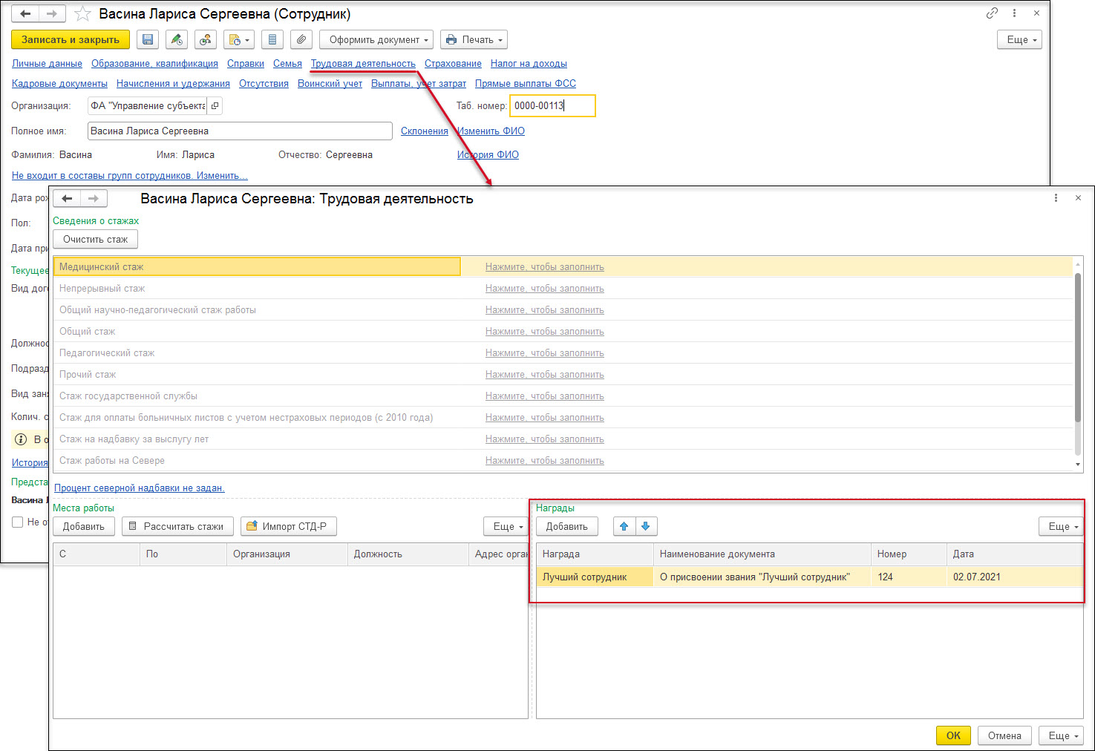Open Еще menu in Места работы
The height and width of the screenshot is (751, 1095).
click(x=506, y=526)
